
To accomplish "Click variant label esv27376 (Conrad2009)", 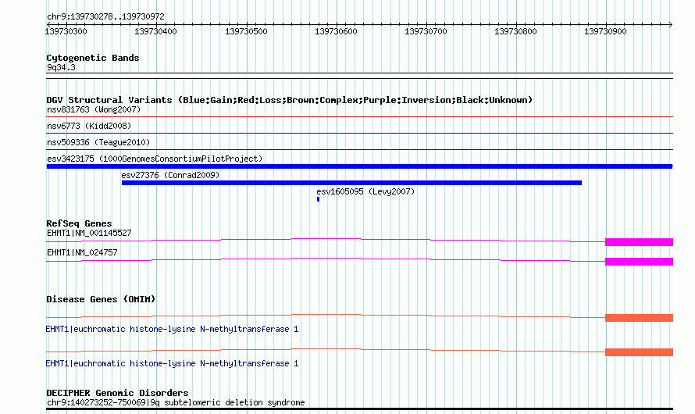I will [x=171, y=175].
